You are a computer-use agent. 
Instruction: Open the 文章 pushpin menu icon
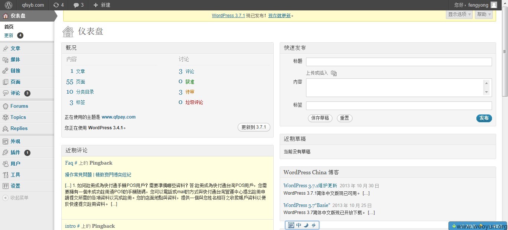(x=5, y=48)
